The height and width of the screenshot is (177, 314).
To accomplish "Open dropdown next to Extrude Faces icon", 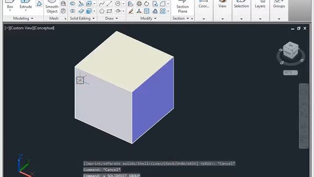I will [94, 3].
